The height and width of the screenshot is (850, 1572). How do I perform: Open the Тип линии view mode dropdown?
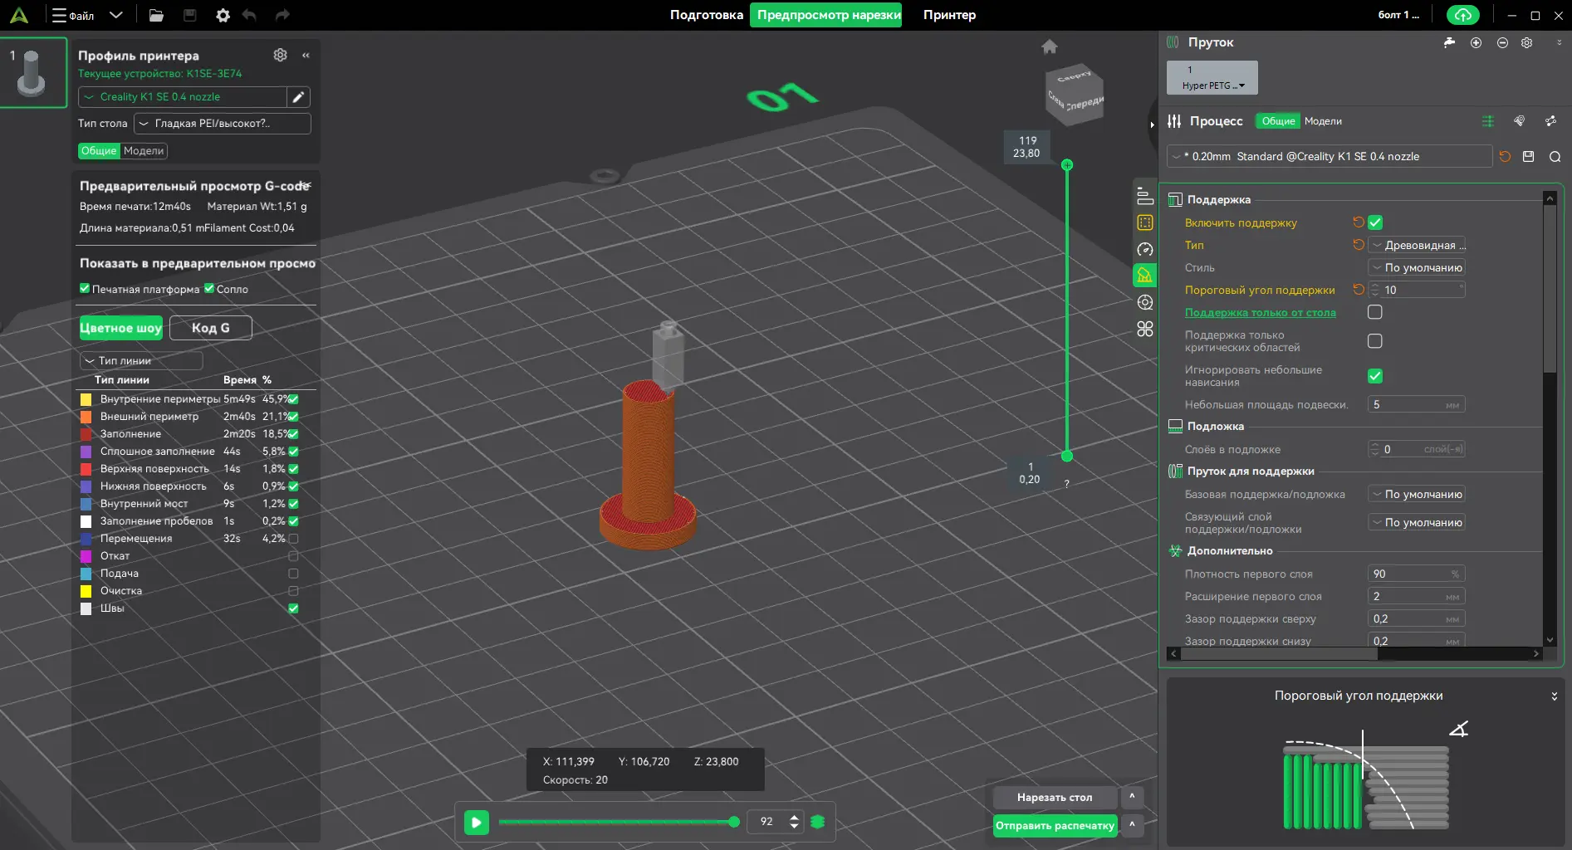coord(141,361)
